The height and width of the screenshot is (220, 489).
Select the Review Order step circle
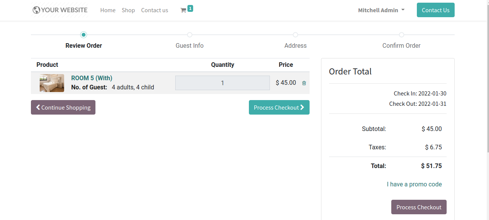point(84,35)
